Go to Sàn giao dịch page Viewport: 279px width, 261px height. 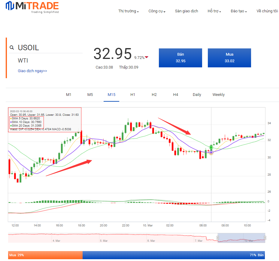click(x=187, y=11)
